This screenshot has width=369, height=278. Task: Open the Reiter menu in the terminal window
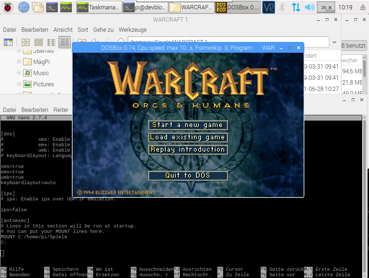pyautogui.click(x=61, y=110)
